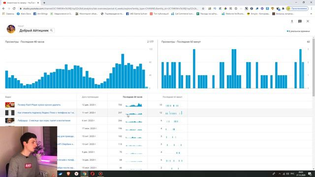The width and height of the screenshot is (315, 177).
Task: Click the download report icon
Action: point(292,21)
